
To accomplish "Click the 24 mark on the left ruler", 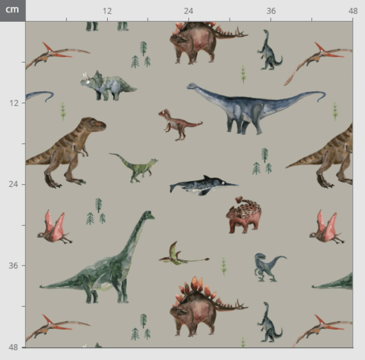I will (x=13, y=184).
